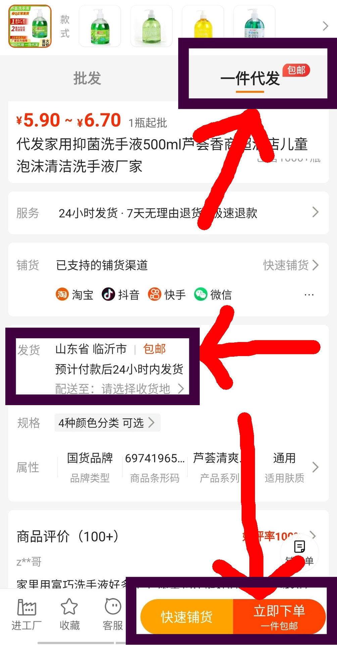Show more channels via three dots
Screen dimensions: 337x645
(309, 295)
